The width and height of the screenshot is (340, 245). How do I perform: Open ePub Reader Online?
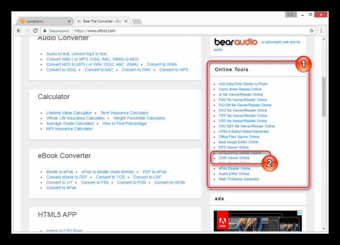[x=235, y=169]
